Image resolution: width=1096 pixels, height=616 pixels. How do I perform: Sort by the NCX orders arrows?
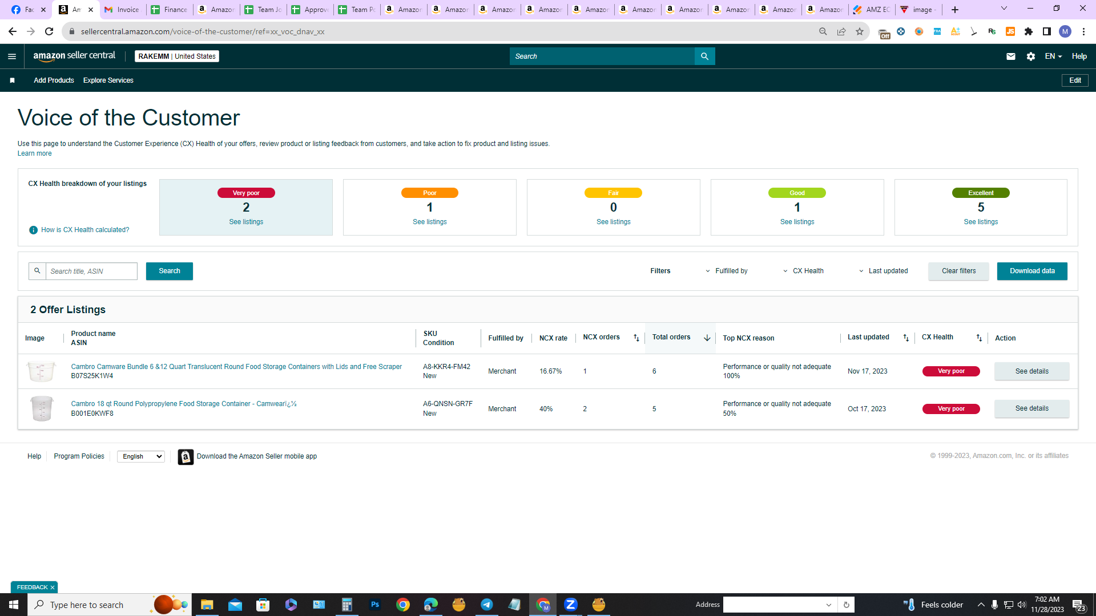tap(636, 338)
